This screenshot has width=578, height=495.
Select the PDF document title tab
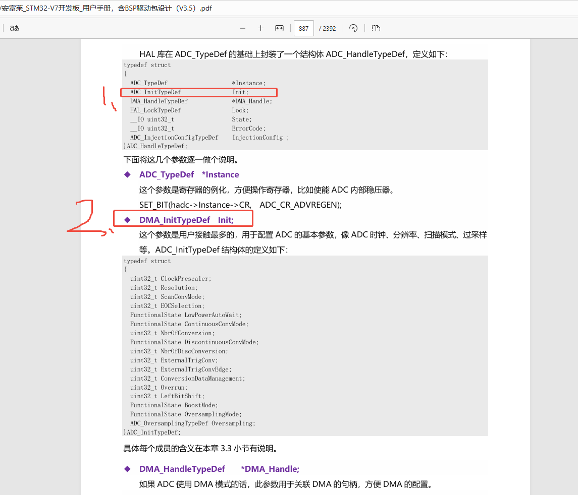[106, 8]
